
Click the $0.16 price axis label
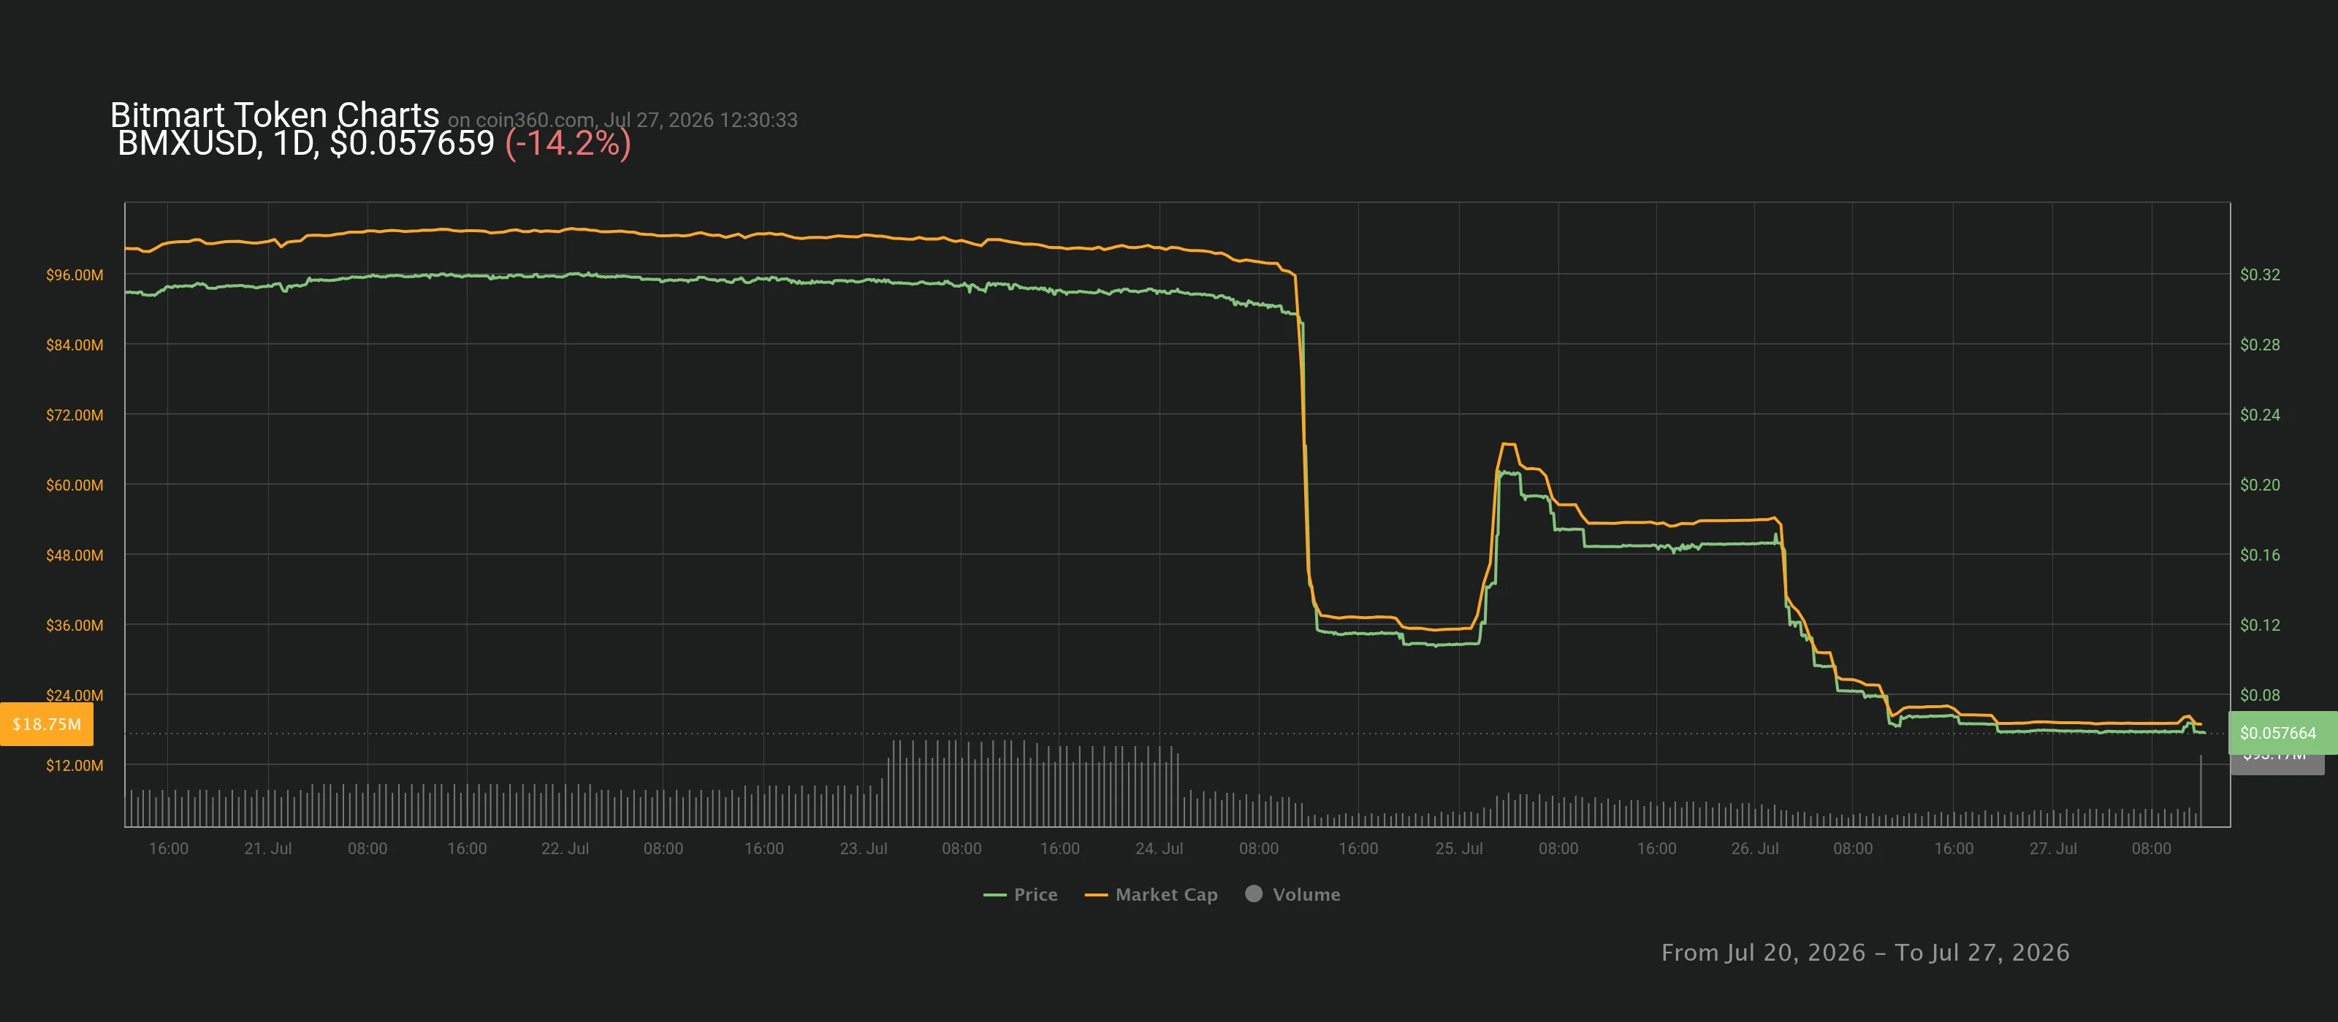click(x=2259, y=555)
